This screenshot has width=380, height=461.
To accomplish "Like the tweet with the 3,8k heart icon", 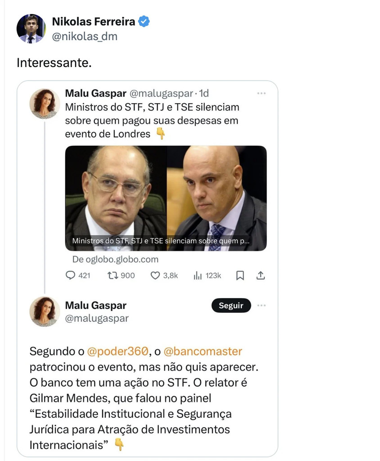I will 155,276.
